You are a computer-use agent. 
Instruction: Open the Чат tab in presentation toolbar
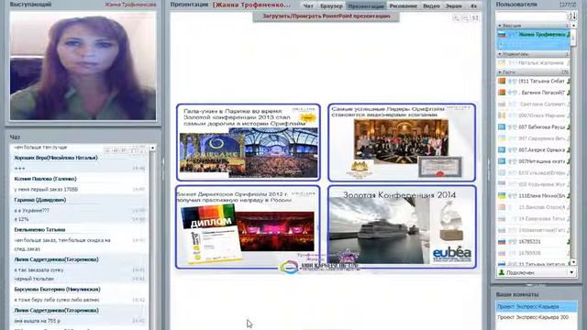(308, 6)
